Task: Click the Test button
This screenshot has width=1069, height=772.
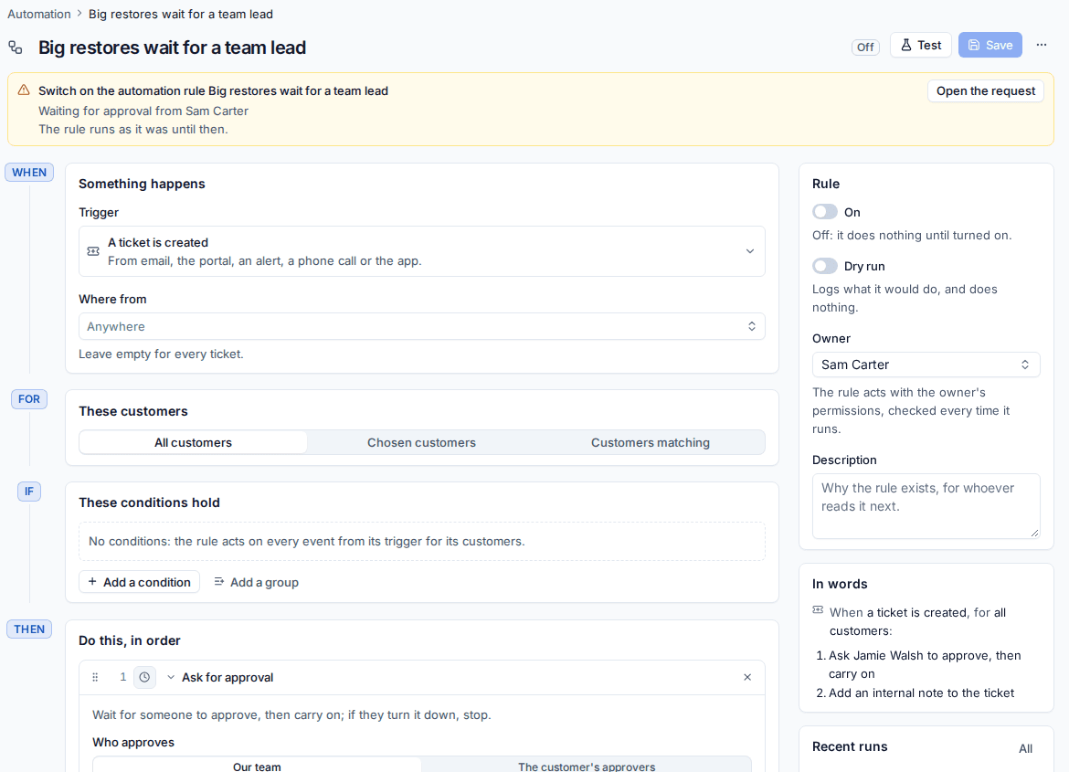Action: pyautogui.click(x=920, y=45)
